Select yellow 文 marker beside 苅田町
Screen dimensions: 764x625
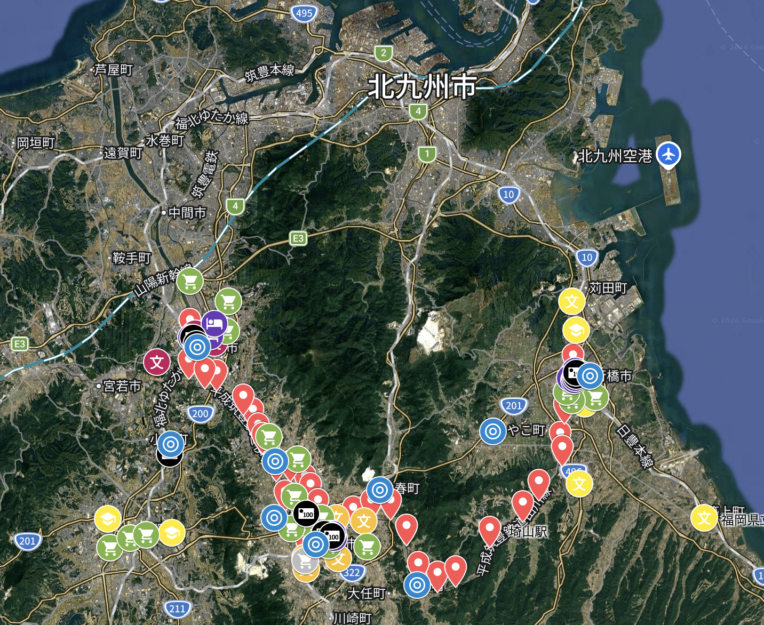click(x=572, y=301)
